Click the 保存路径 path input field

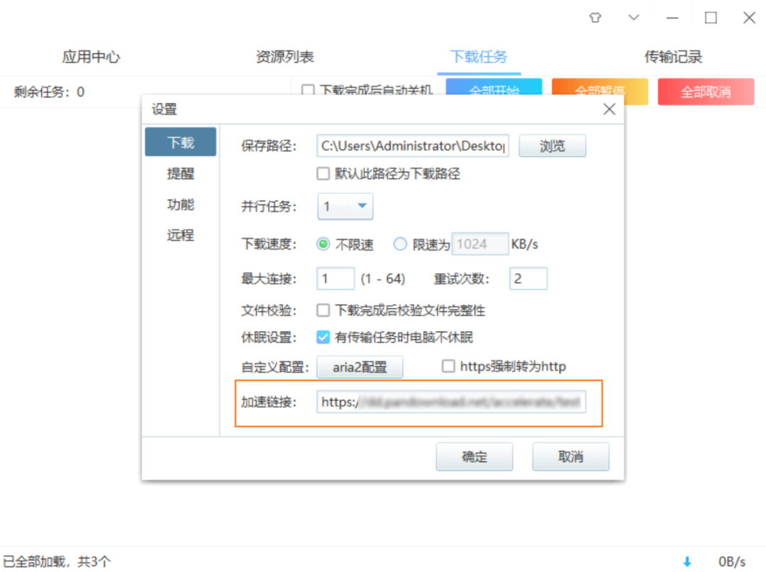pyautogui.click(x=412, y=146)
